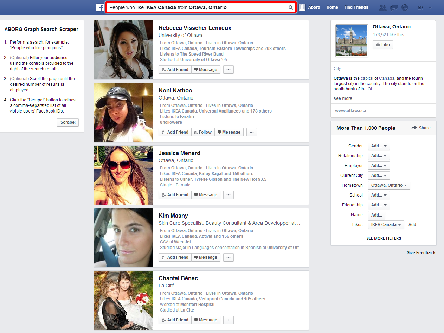Add Rebecca Visscher Lemieux as friend

point(175,70)
